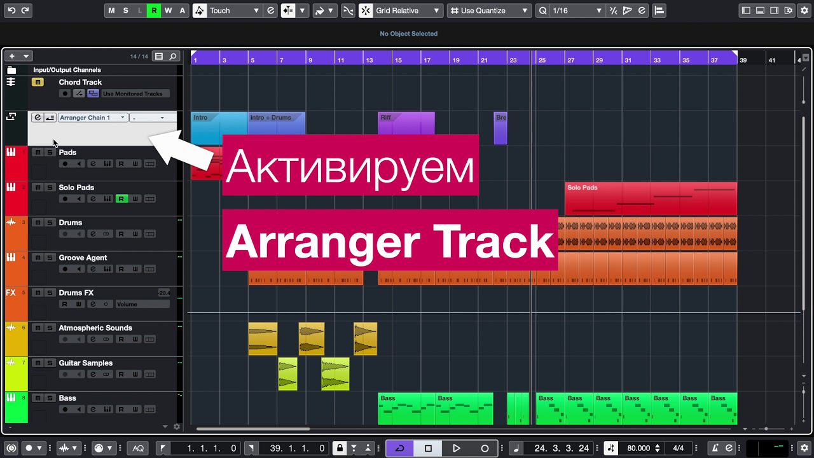Click the Volume parameter on Drums FX
Screen dimensions: 814x458
[142, 304]
